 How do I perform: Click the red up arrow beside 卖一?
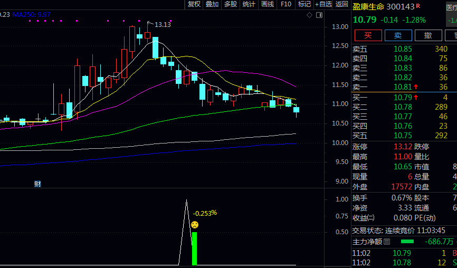pos(416,87)
